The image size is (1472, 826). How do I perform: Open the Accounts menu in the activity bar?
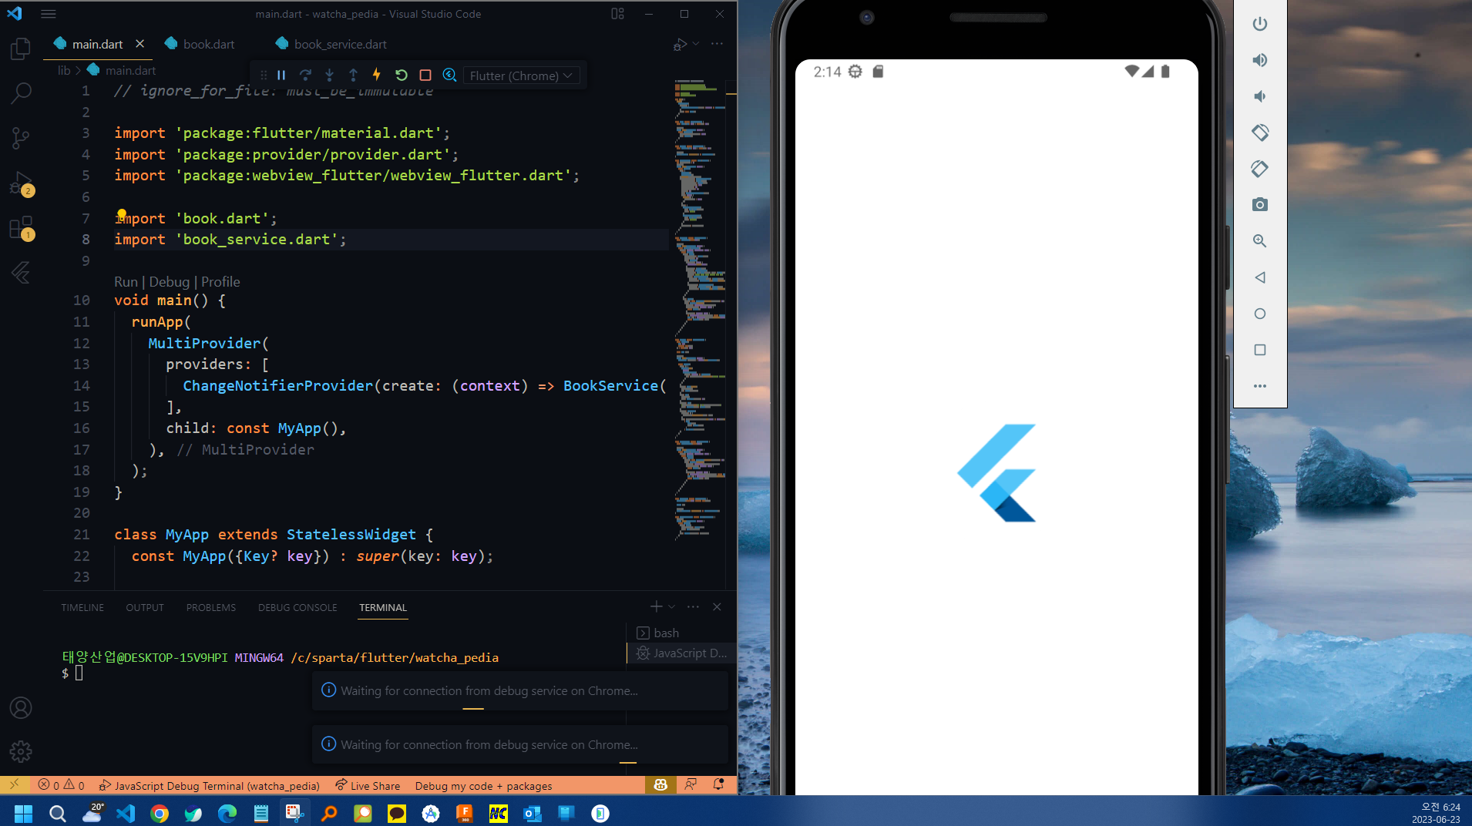(x=21, y=707)
